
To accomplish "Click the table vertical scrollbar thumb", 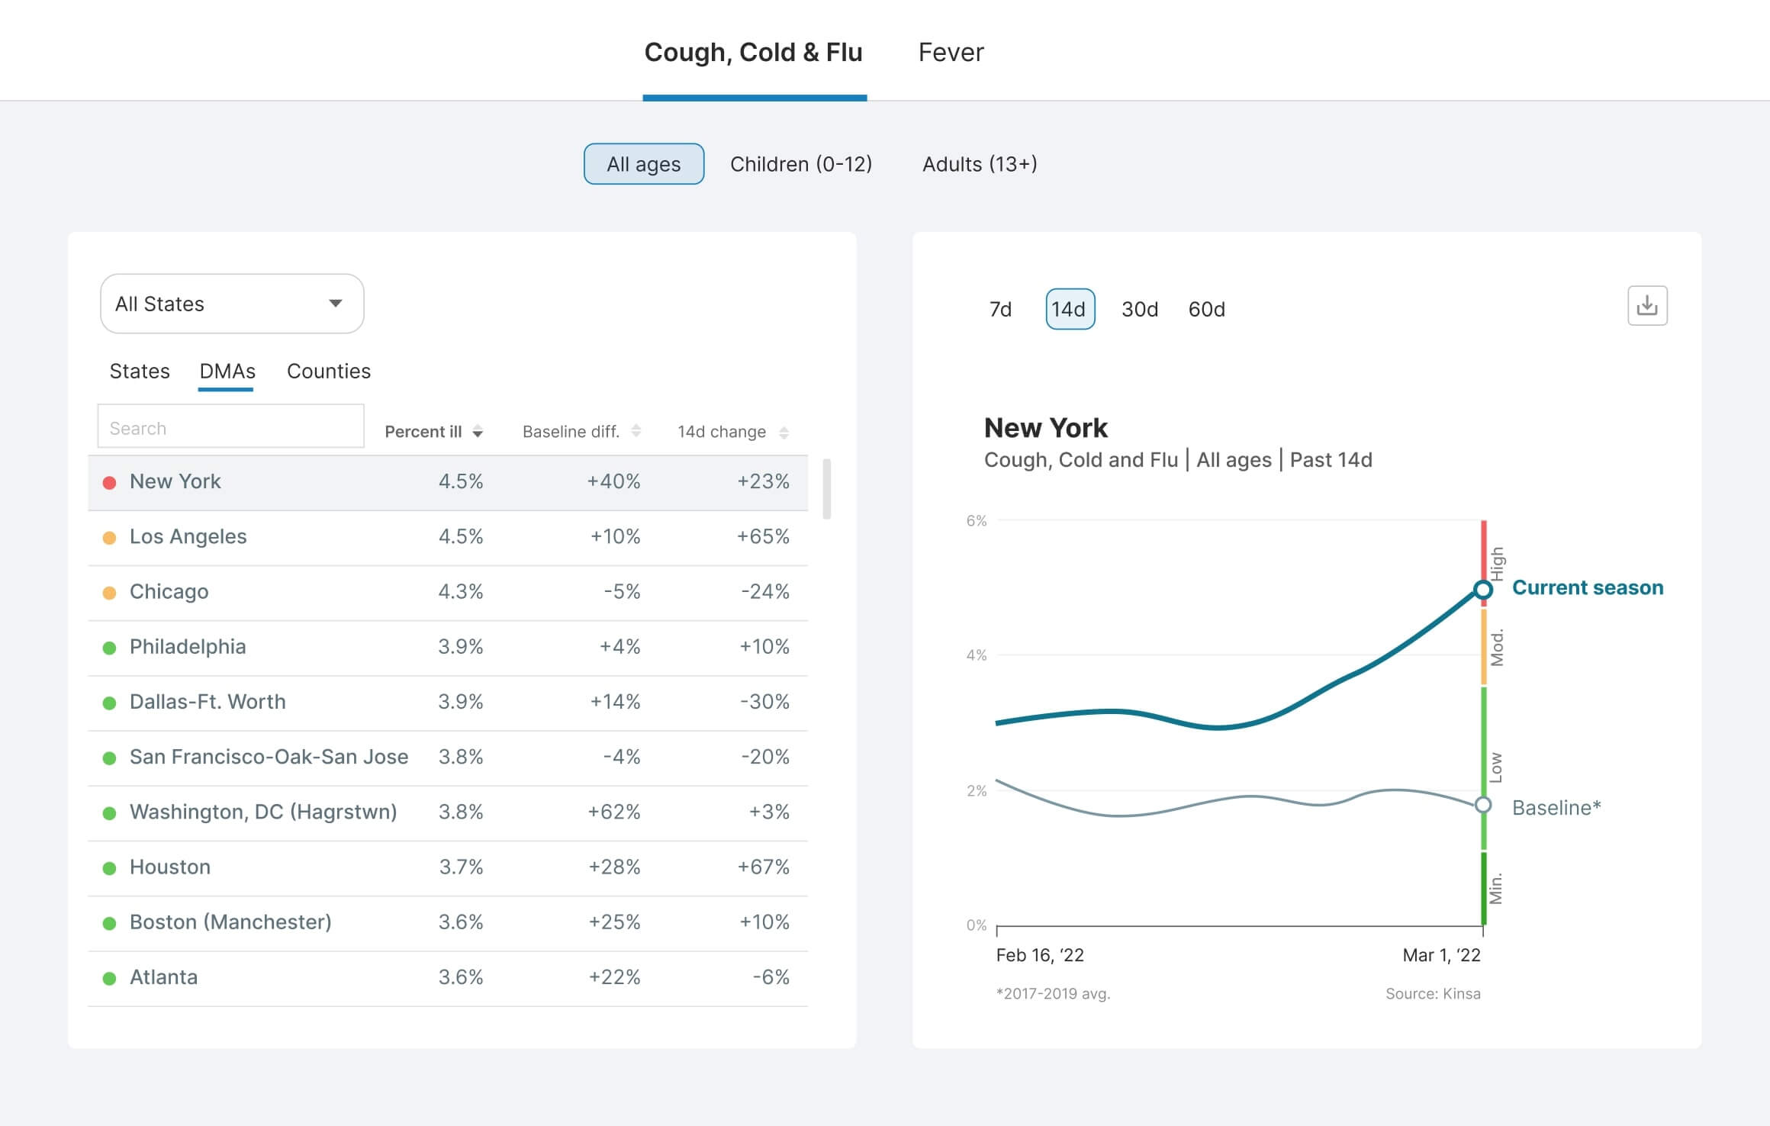I will tap(826, 488).
